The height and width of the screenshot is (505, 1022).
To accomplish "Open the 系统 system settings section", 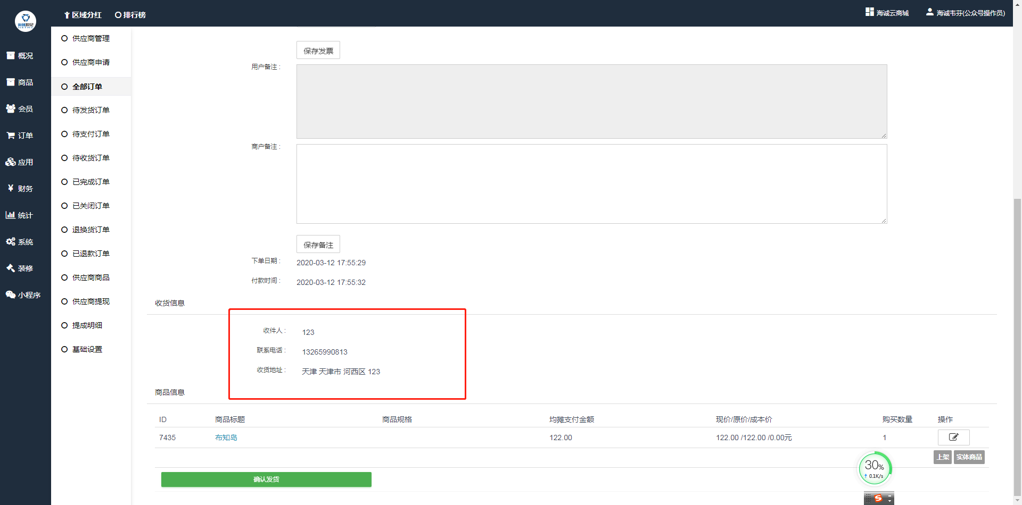I will click(x=20, y=242).
